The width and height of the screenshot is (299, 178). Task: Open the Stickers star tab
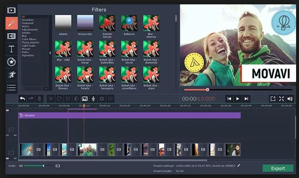point(11,62)
